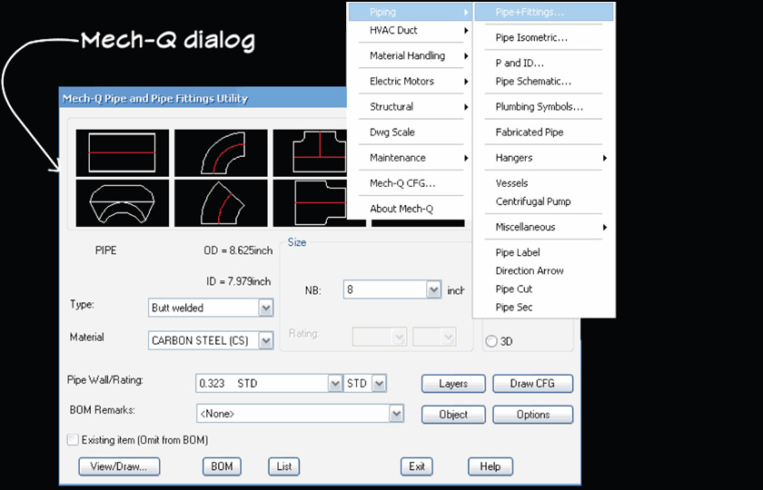Select the tee fitting thumbnail
This screenshot has height=490, width=763.
coord(310,152)
